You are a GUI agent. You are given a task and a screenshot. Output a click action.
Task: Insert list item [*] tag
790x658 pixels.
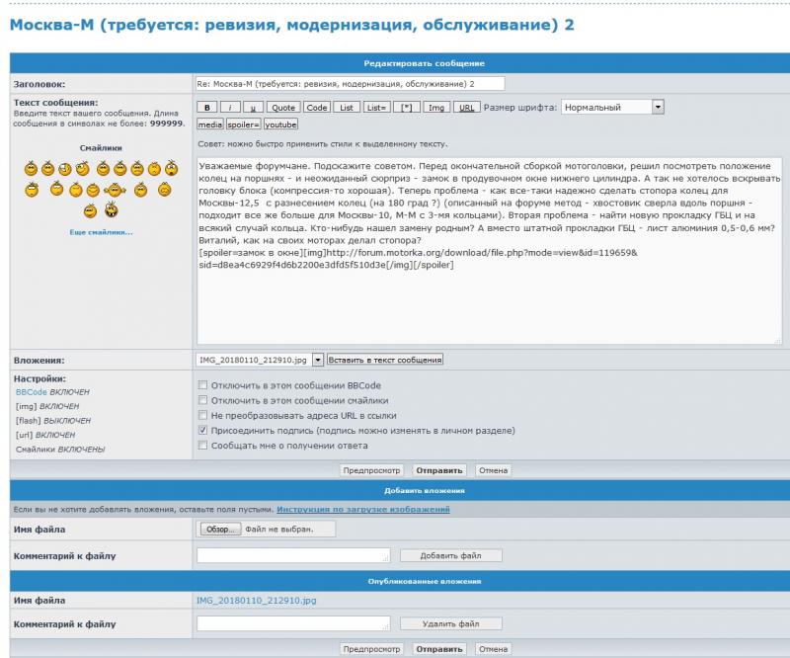tap(407, 107)
